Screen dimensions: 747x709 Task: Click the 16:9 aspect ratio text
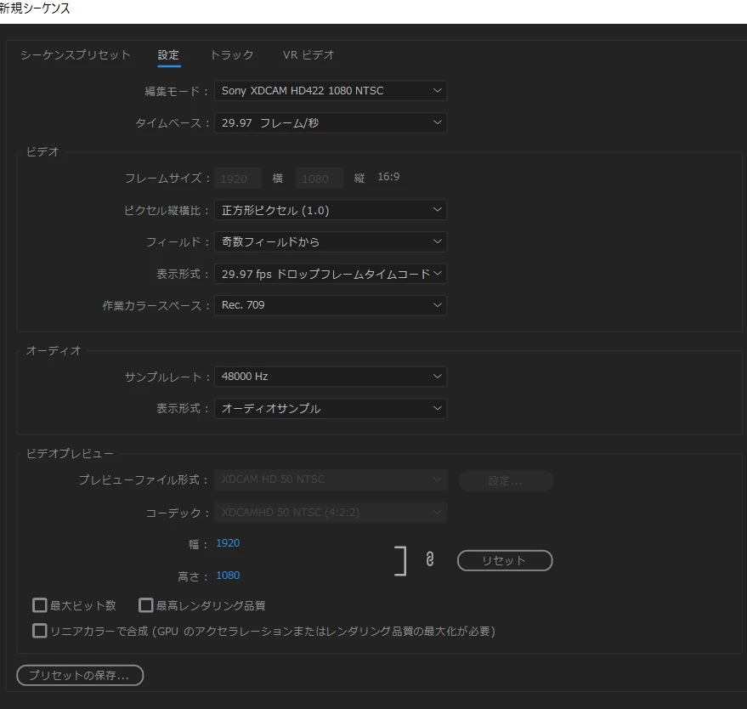tap(388, 177)
